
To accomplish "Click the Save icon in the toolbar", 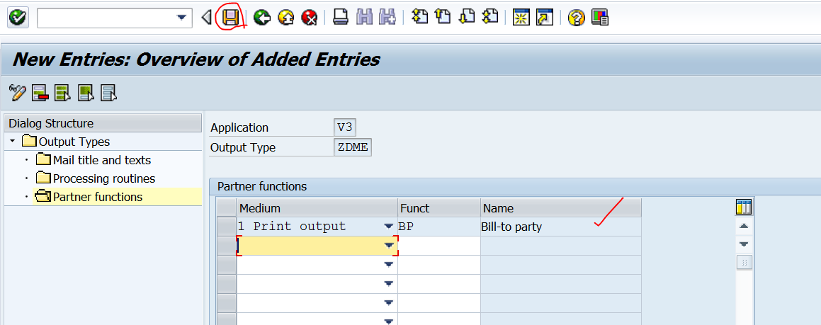I will (230, 18).
